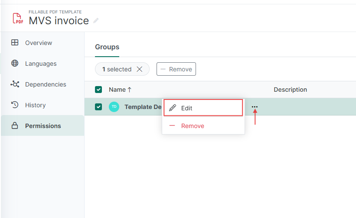Viewport: 356px width, 218px height.
Task: Clear selection with the X icon
Action: [139, 69]
